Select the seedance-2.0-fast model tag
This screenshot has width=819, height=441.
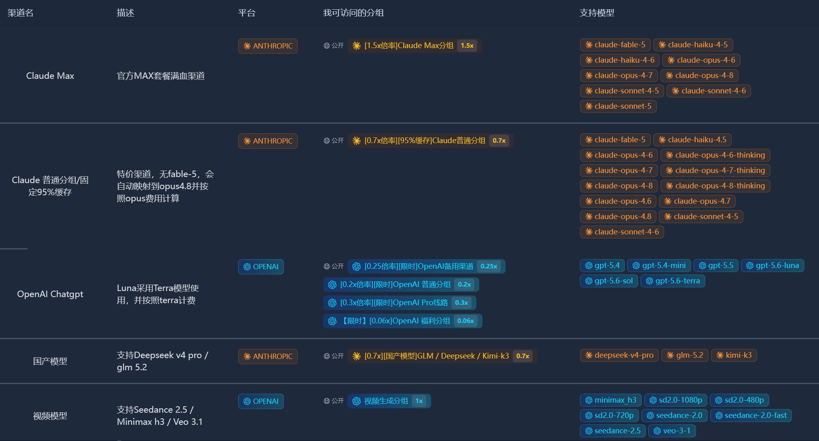click(751, 416)
